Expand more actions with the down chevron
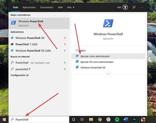156x123 pixels. 108,74
